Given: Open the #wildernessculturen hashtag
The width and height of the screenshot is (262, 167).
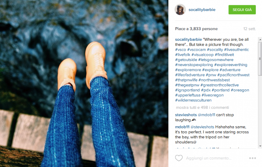Looking at the screenshot, I should [x=193, y=100].
